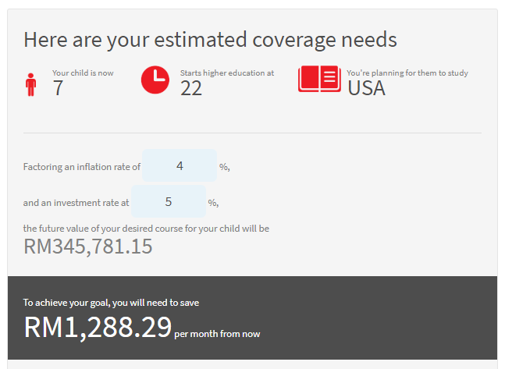Select monthly savings amount RM1,288.29

click(98, 327)
